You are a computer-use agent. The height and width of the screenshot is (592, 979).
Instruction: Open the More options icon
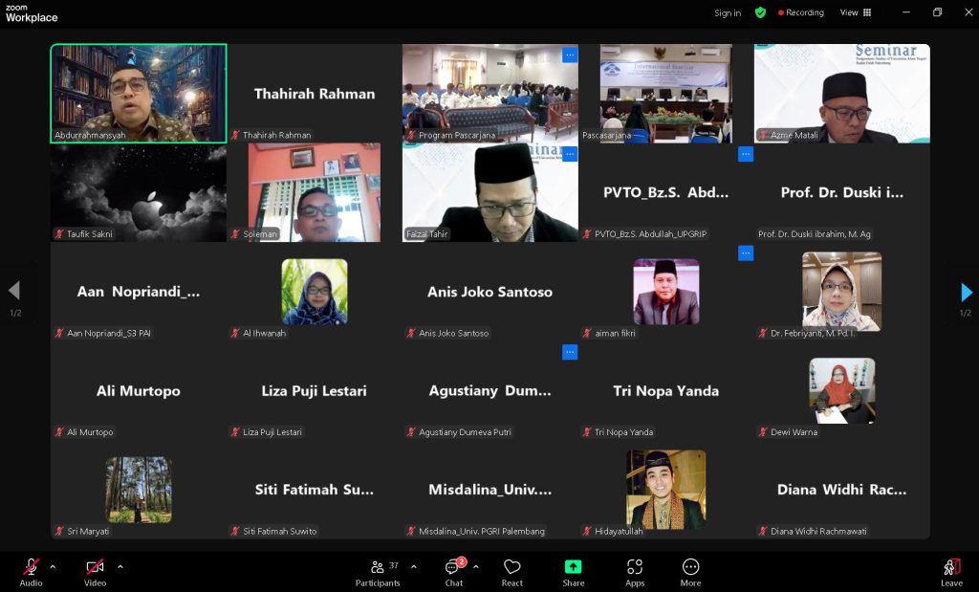tap(690, 572)
